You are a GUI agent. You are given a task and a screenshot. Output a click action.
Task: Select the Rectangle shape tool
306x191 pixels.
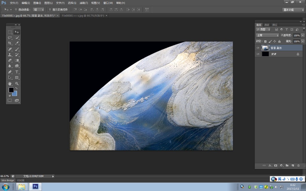tap(17, 78)
